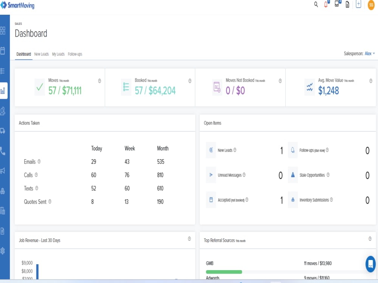This screenshot has height=283, width=378.
Task: Open the settings gear in sidebar
Action: 3,251
